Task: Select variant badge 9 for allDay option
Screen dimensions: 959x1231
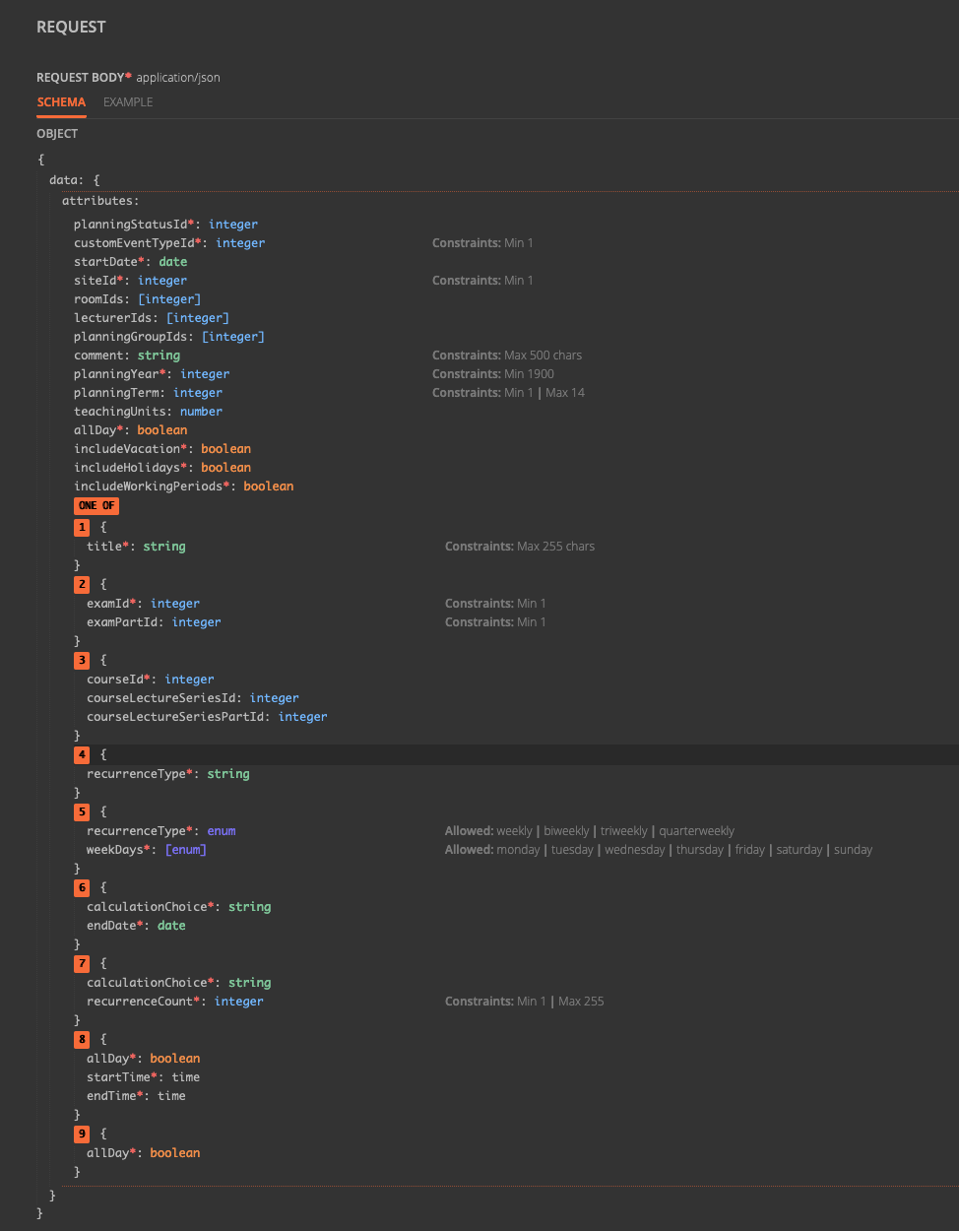Action: [82, 1134]
